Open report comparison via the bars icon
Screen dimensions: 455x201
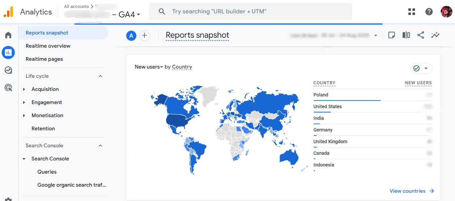406,35
